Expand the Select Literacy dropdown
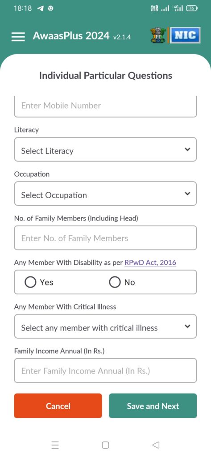This screenshot has height=458, width=211. tap(105, 149)
